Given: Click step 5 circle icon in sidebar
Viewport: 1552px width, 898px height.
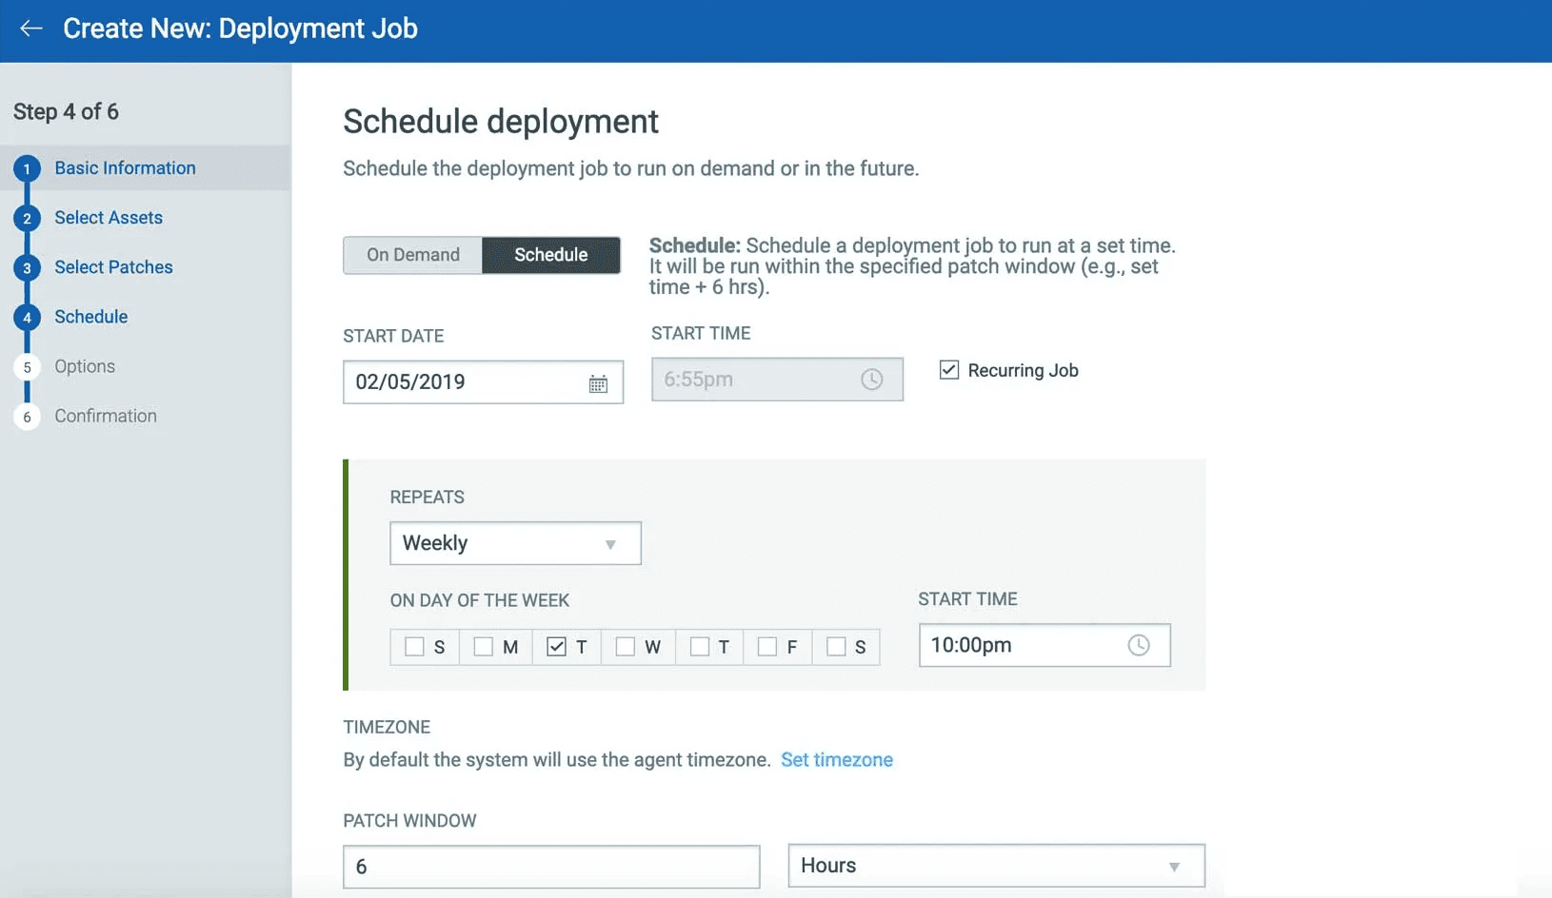Looking at the screenshot, I should click(27, 367).
